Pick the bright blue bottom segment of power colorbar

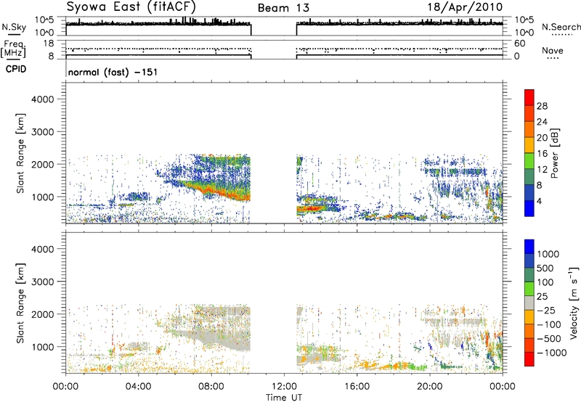click(529, 208)
